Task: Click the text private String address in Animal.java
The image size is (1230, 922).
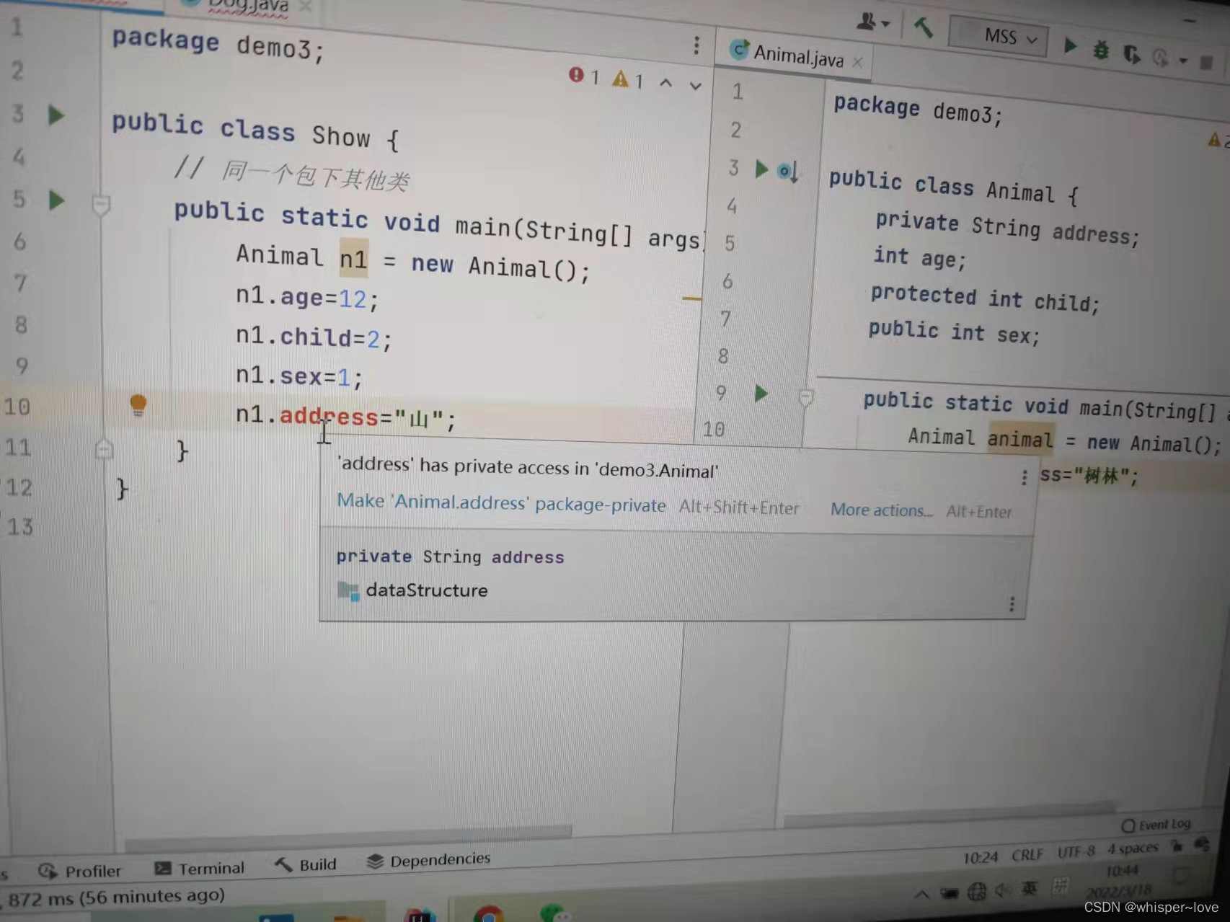Action: pos(1007,228)
